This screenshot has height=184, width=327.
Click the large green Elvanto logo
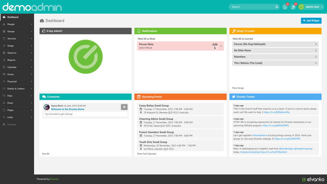click(85, 57)
